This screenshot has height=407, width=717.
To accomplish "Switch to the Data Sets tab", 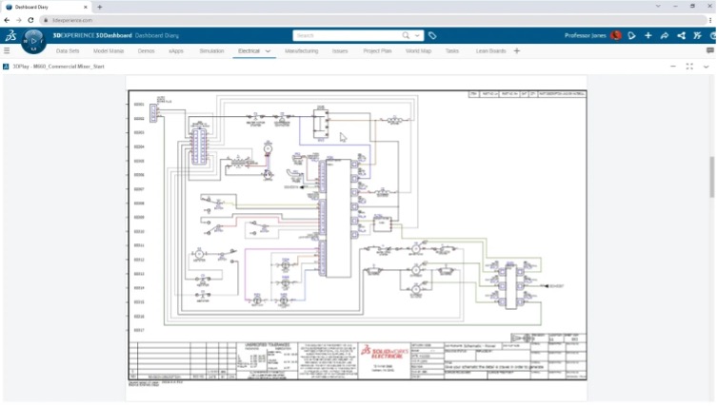I will pyautogui.click(x=68, y=51).
